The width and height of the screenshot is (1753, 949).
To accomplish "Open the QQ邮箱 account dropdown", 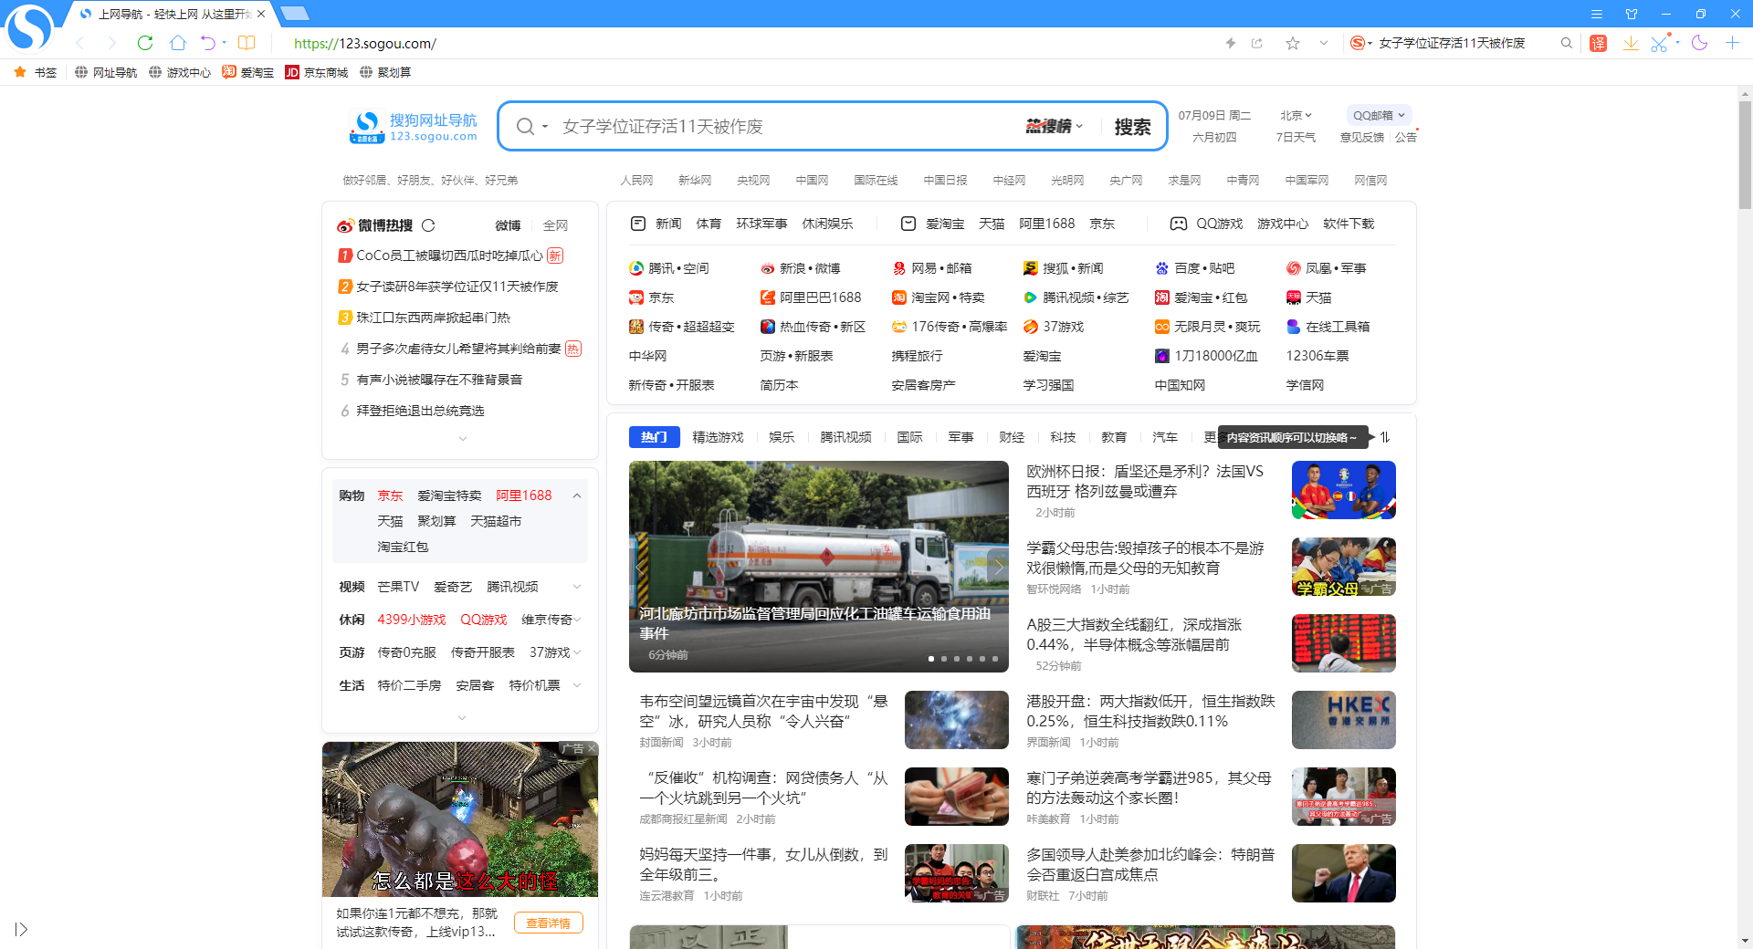I will pos(1379,115).
